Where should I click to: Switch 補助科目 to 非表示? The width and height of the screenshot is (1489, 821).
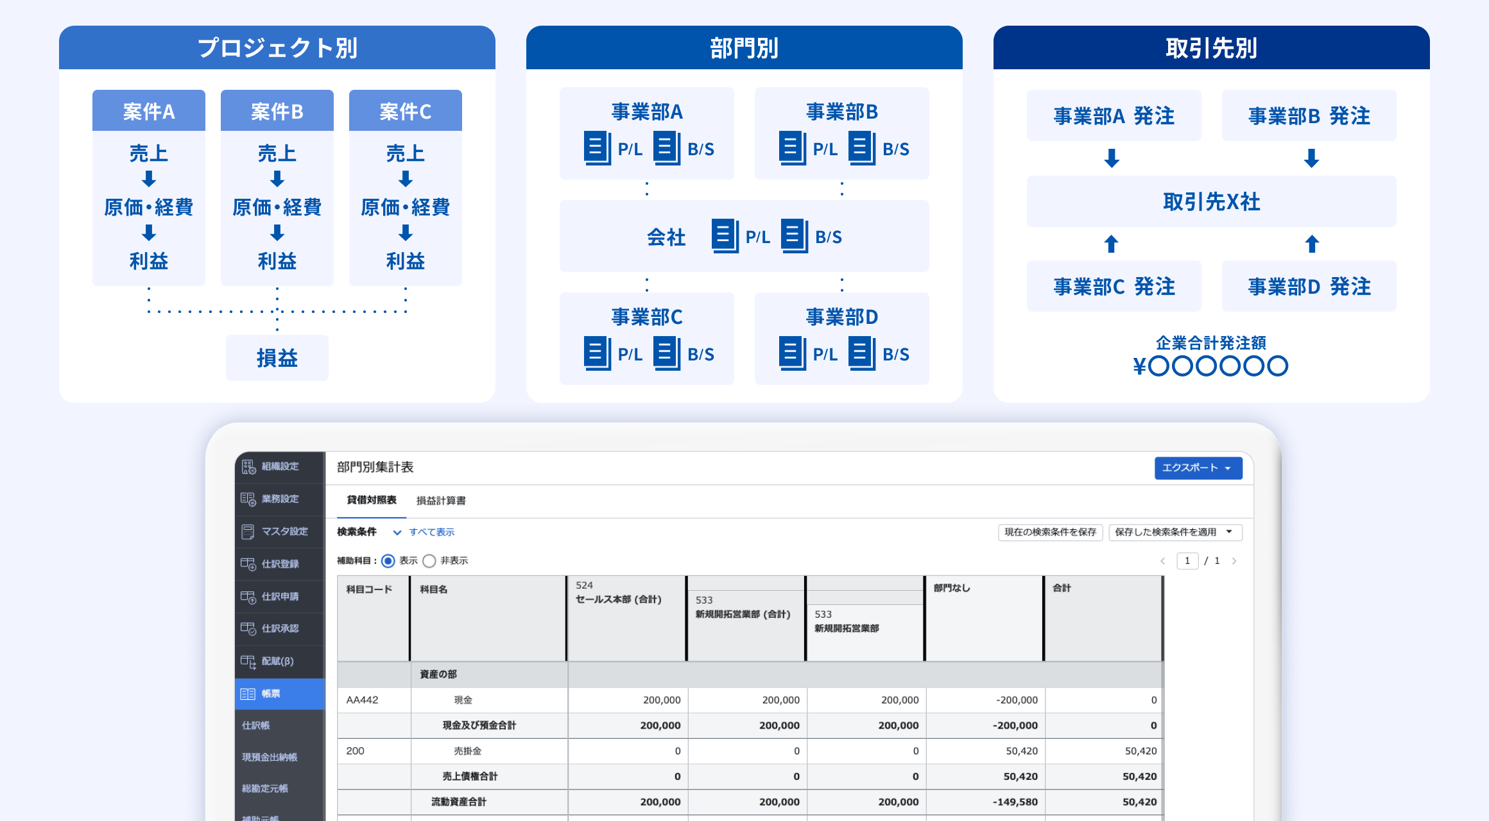[x=429, y=560]
